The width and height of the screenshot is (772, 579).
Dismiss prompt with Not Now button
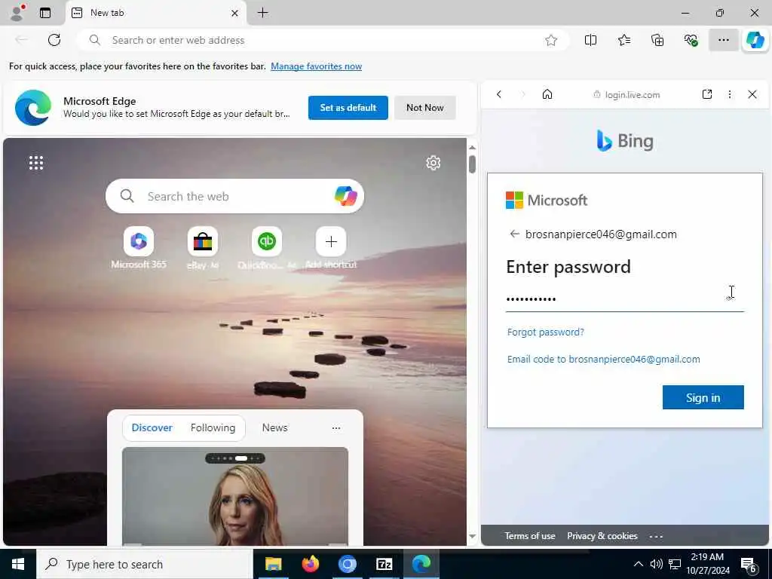click(x=425, y=108)
